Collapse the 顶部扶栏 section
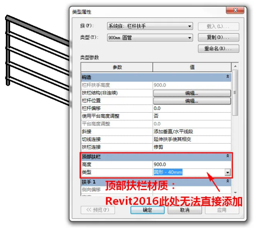The image size is (259, 228). pos(227,156)
